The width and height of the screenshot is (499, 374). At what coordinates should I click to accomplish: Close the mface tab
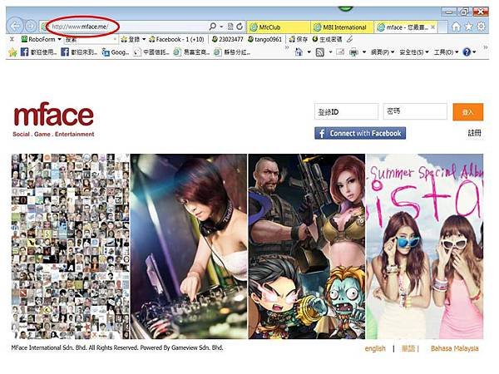pos(432,27)
